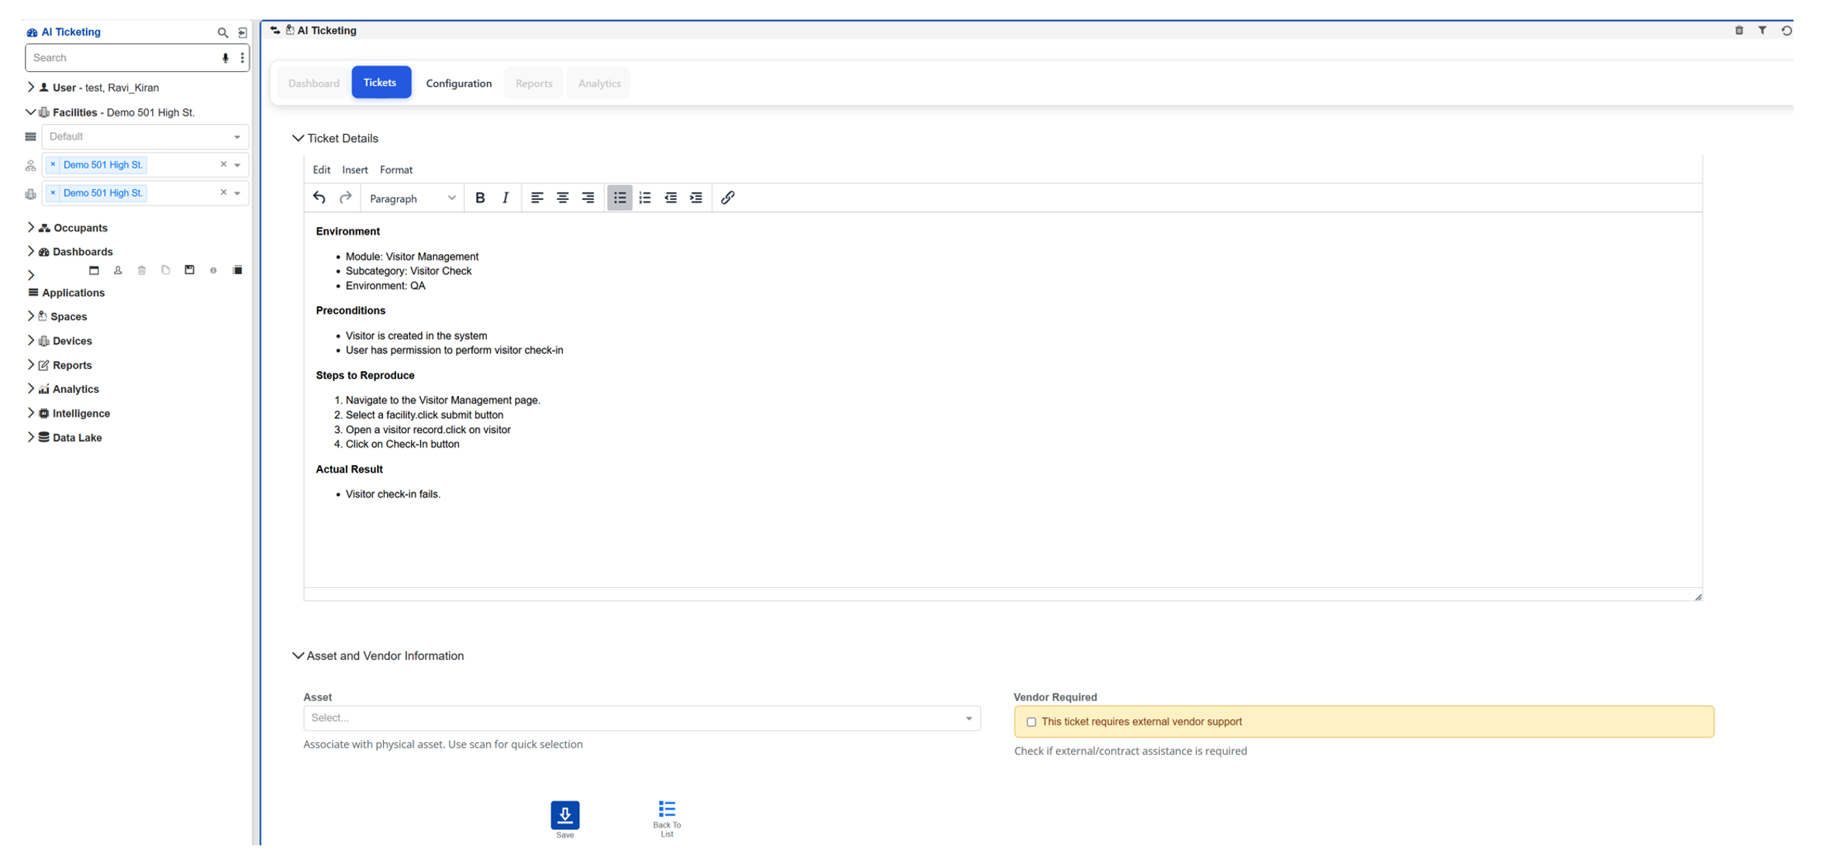Viewport: 1847px width, 860px height.
Task: Switch to the Configuration tab
Action: [458, 83]
